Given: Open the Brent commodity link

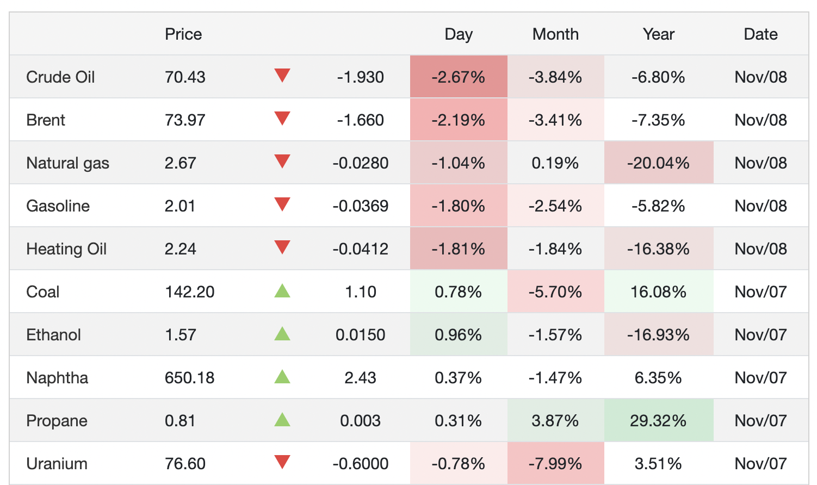Looking at the screenshot, I should [x=46, y=120].
